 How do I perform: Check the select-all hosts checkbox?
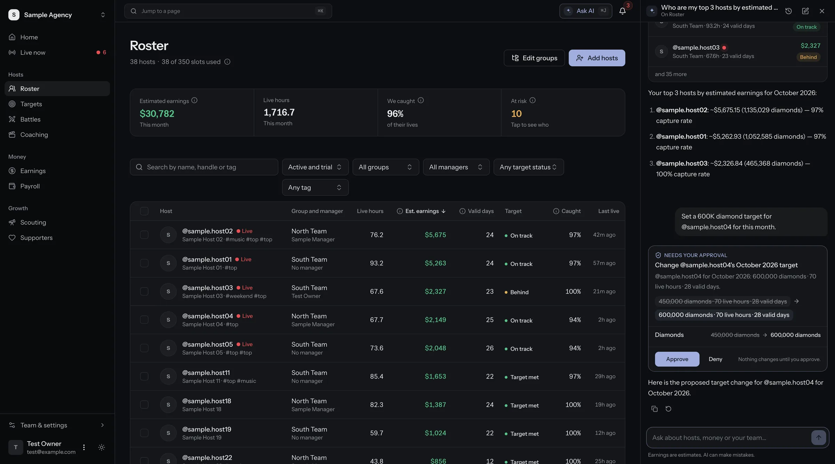pyautogui.click(x=144, y=211)
